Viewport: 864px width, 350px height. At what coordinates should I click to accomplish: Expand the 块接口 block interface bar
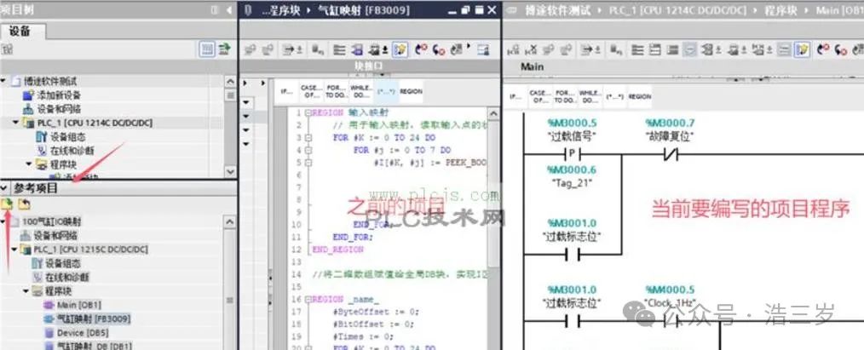[371, 66]
